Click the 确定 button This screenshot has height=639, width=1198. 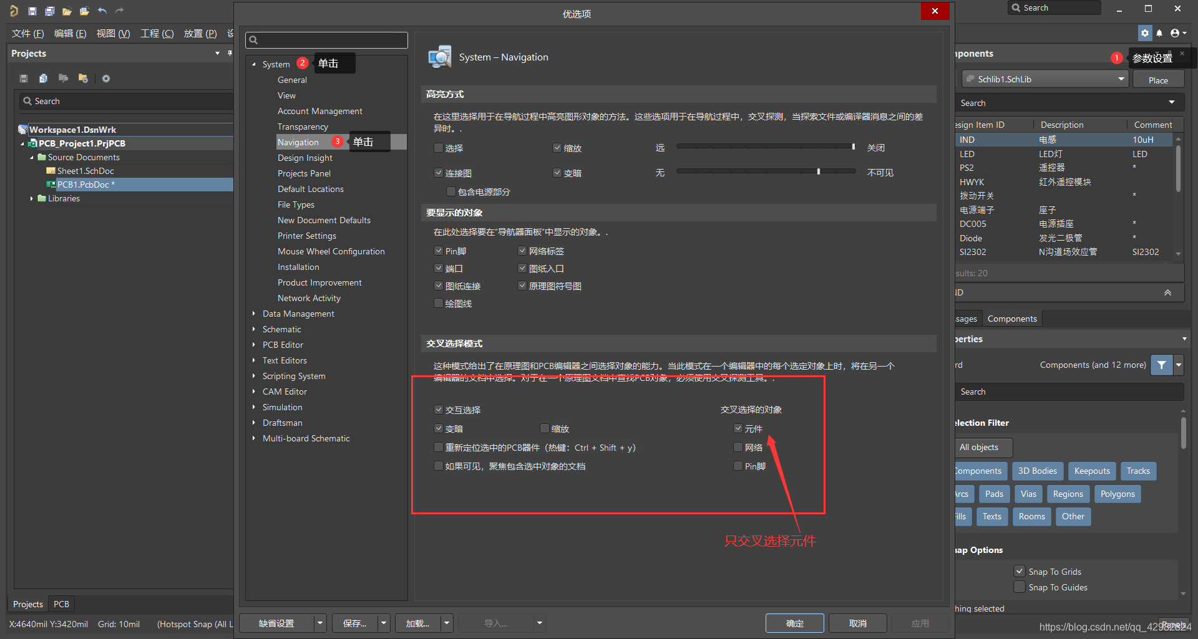794,623
